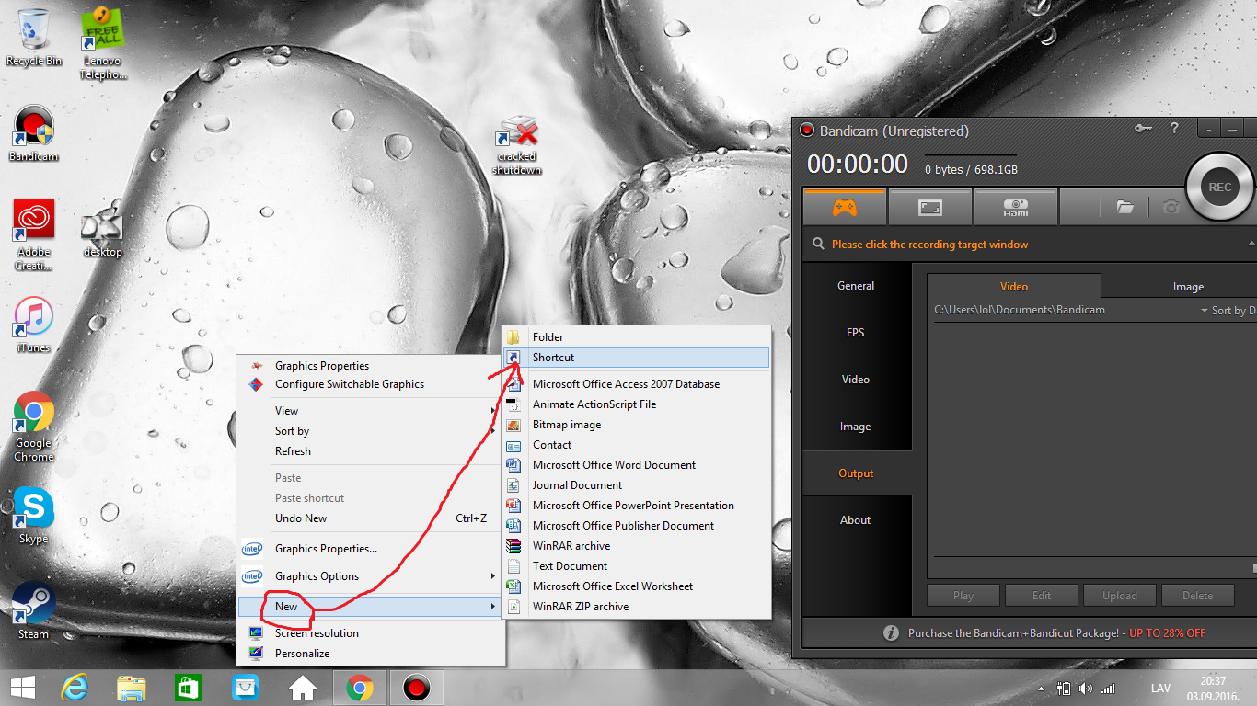Image resolution: width=1257 pixels, height=706 pixels.
Task: Select Refresh in the context menu
Action: 371,451
